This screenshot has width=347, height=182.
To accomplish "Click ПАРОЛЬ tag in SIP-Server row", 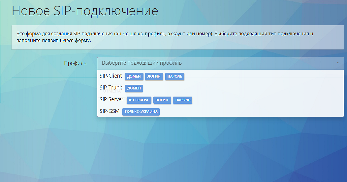I will [183, 100].
